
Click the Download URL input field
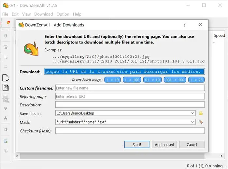pos(124,72)
